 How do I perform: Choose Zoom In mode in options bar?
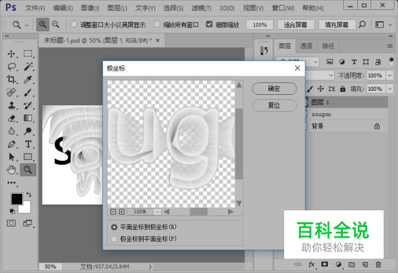(43, 25)
